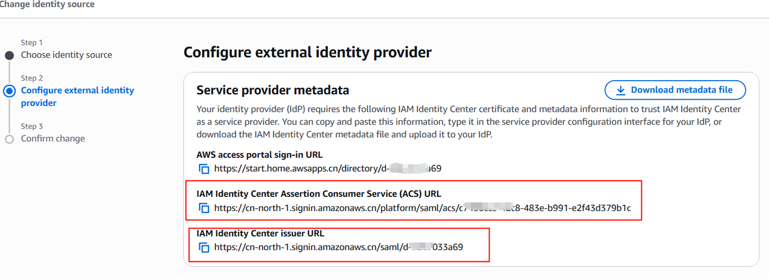Click the Step 1 filled circle indicator
The height and width of the screenshot is (279, 769).
pos(9,55)
